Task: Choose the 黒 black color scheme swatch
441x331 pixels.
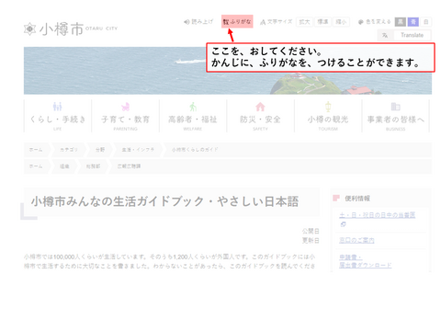Action: click(401, 22)
